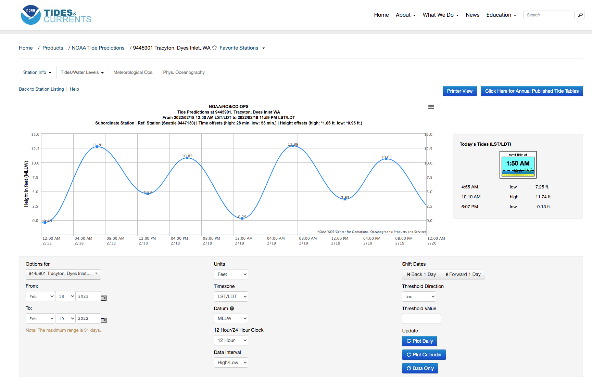Open the Tides/Water Levels tab dropdown
This screenshot has height=382, width=592.
[x=82, y=73]
